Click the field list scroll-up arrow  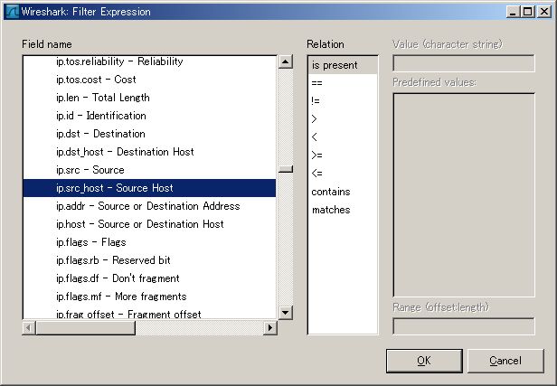point(285,61)
